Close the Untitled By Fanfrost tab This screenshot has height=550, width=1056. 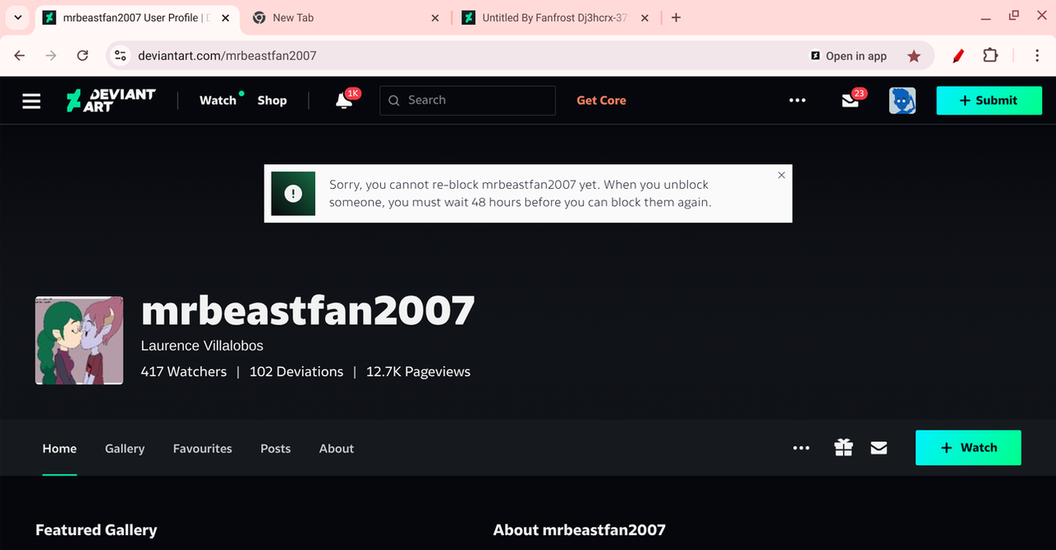(x=644, y=17)
